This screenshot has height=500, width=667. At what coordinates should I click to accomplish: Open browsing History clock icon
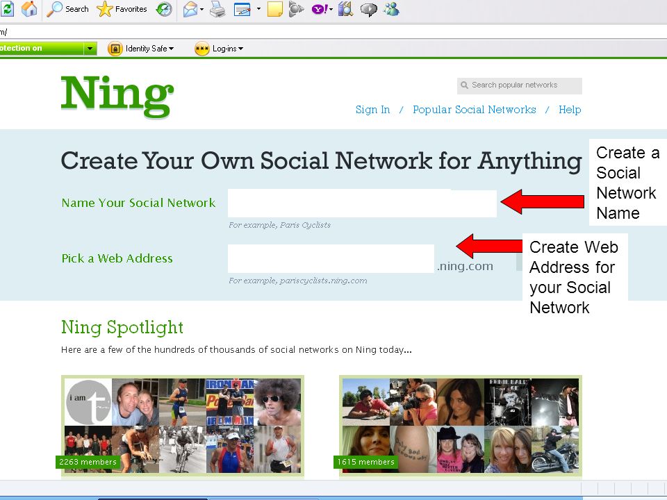coord(164,9)
